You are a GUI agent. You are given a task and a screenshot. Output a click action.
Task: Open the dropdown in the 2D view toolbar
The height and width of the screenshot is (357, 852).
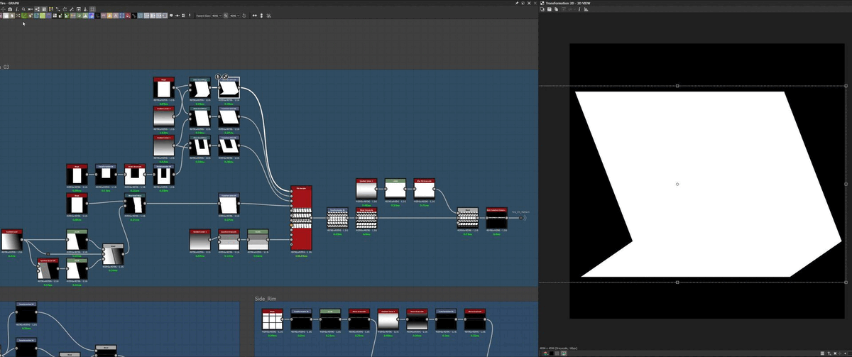572,9
